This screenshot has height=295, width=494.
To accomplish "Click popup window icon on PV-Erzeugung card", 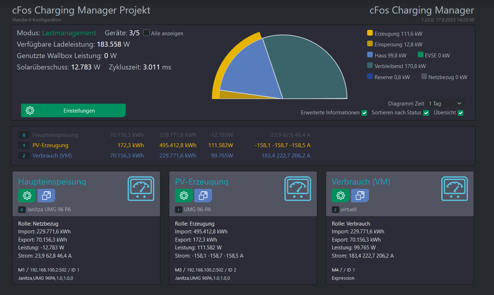I will [x=203, y=196].
